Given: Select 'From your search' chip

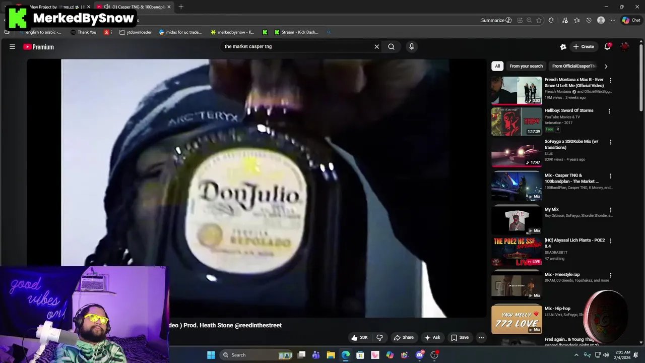Looking at the screenshot, I should (x=526, y=66).
